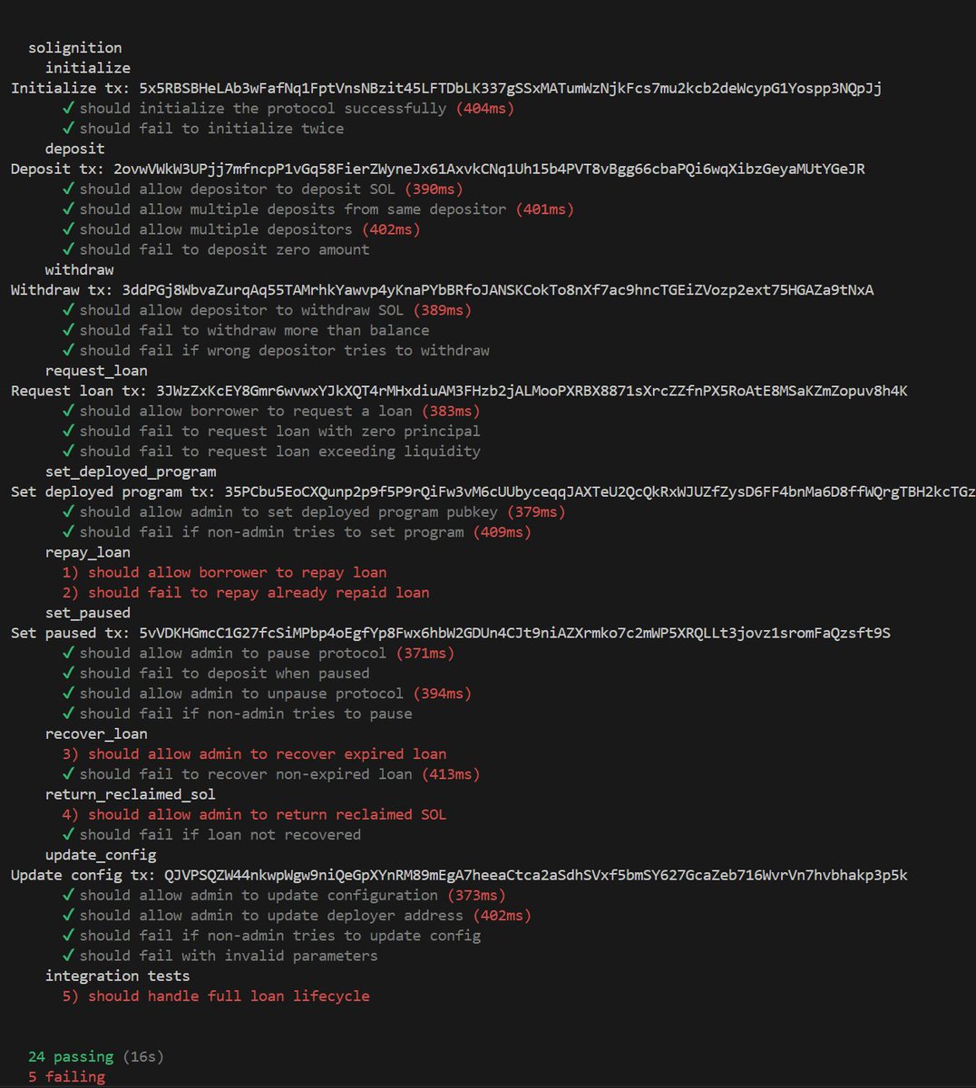Viewport: 976px width, 1088px height.
Task: Select "should allow multiple depositors" line
Action: [241, 229]
